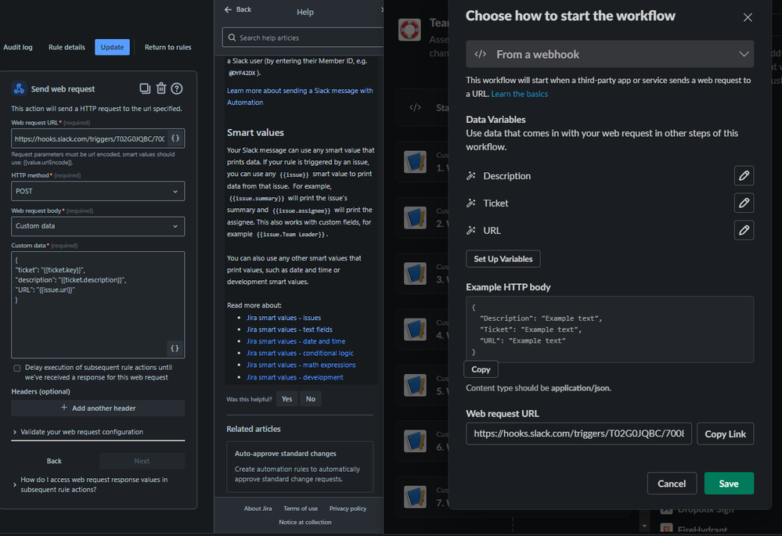Edit the Ticket data variable
This screenshot has width=782, height=536.
[744, 203]
